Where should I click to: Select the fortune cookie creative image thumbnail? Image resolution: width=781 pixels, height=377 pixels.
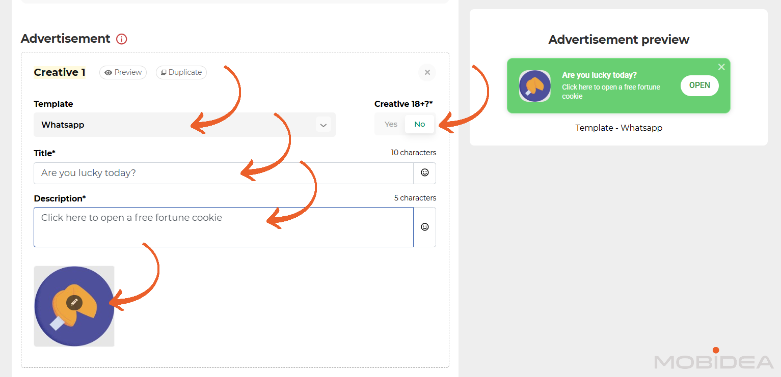pyautogui.click(x=56, y=326)
